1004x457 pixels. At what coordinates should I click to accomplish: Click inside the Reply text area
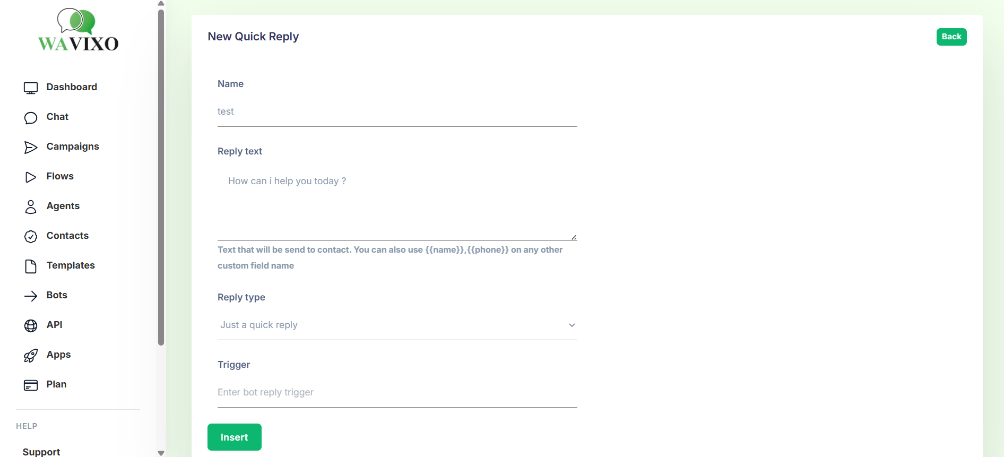point(397,203)
